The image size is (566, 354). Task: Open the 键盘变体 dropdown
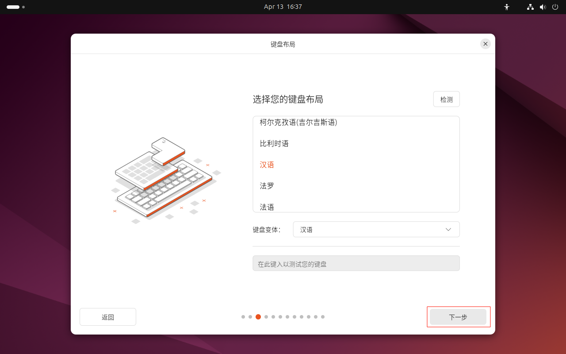point(376,229)
